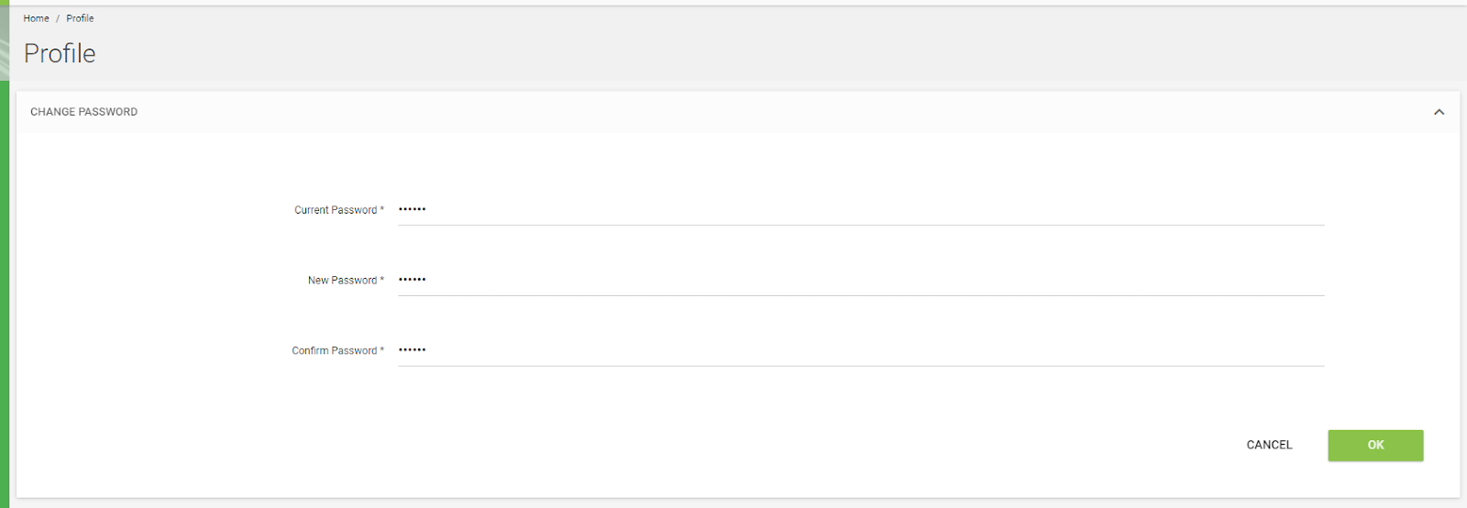Cancel the password change

(1269, 445)
